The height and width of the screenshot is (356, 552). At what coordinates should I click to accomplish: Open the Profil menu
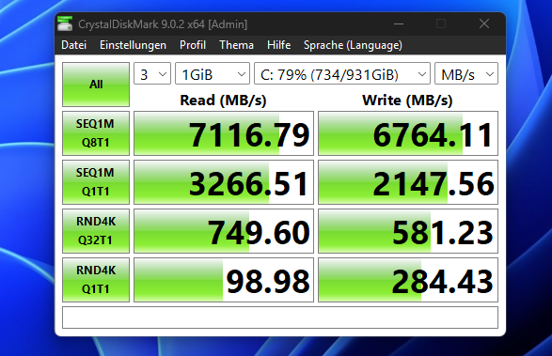point(193,45)
